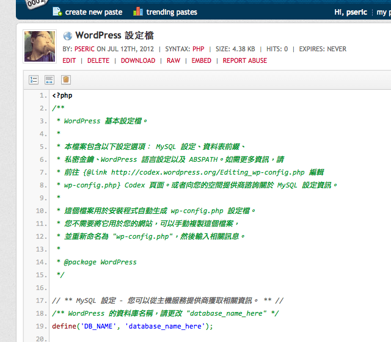This screenshot has height=342, width=391.
Task: Click the <?php opening tag line
Action: pyautogui.click(x=62, y=95)
